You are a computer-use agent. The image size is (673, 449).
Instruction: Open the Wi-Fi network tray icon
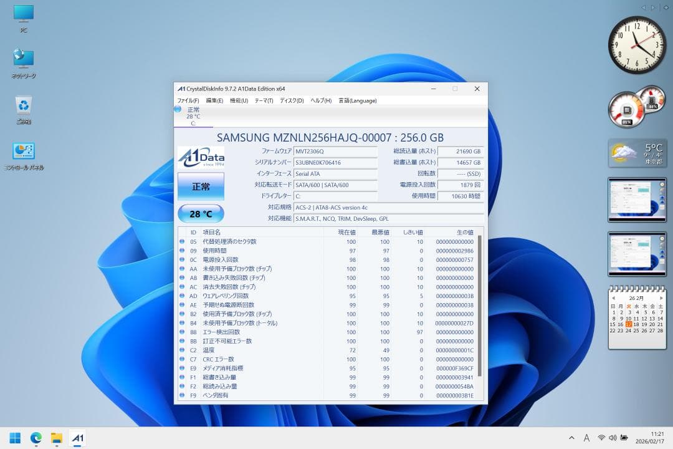tap(601, 438)
